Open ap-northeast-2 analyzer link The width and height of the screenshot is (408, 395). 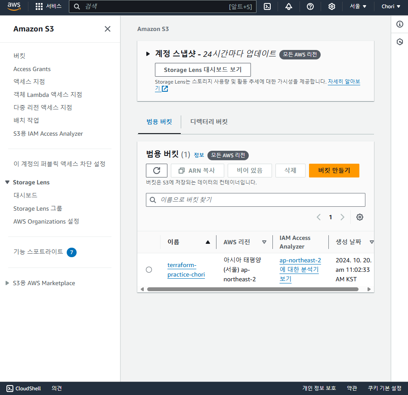(x=300, y=270)
